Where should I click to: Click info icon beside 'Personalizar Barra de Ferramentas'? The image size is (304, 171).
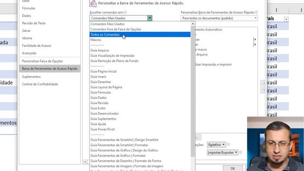(256, 12)
